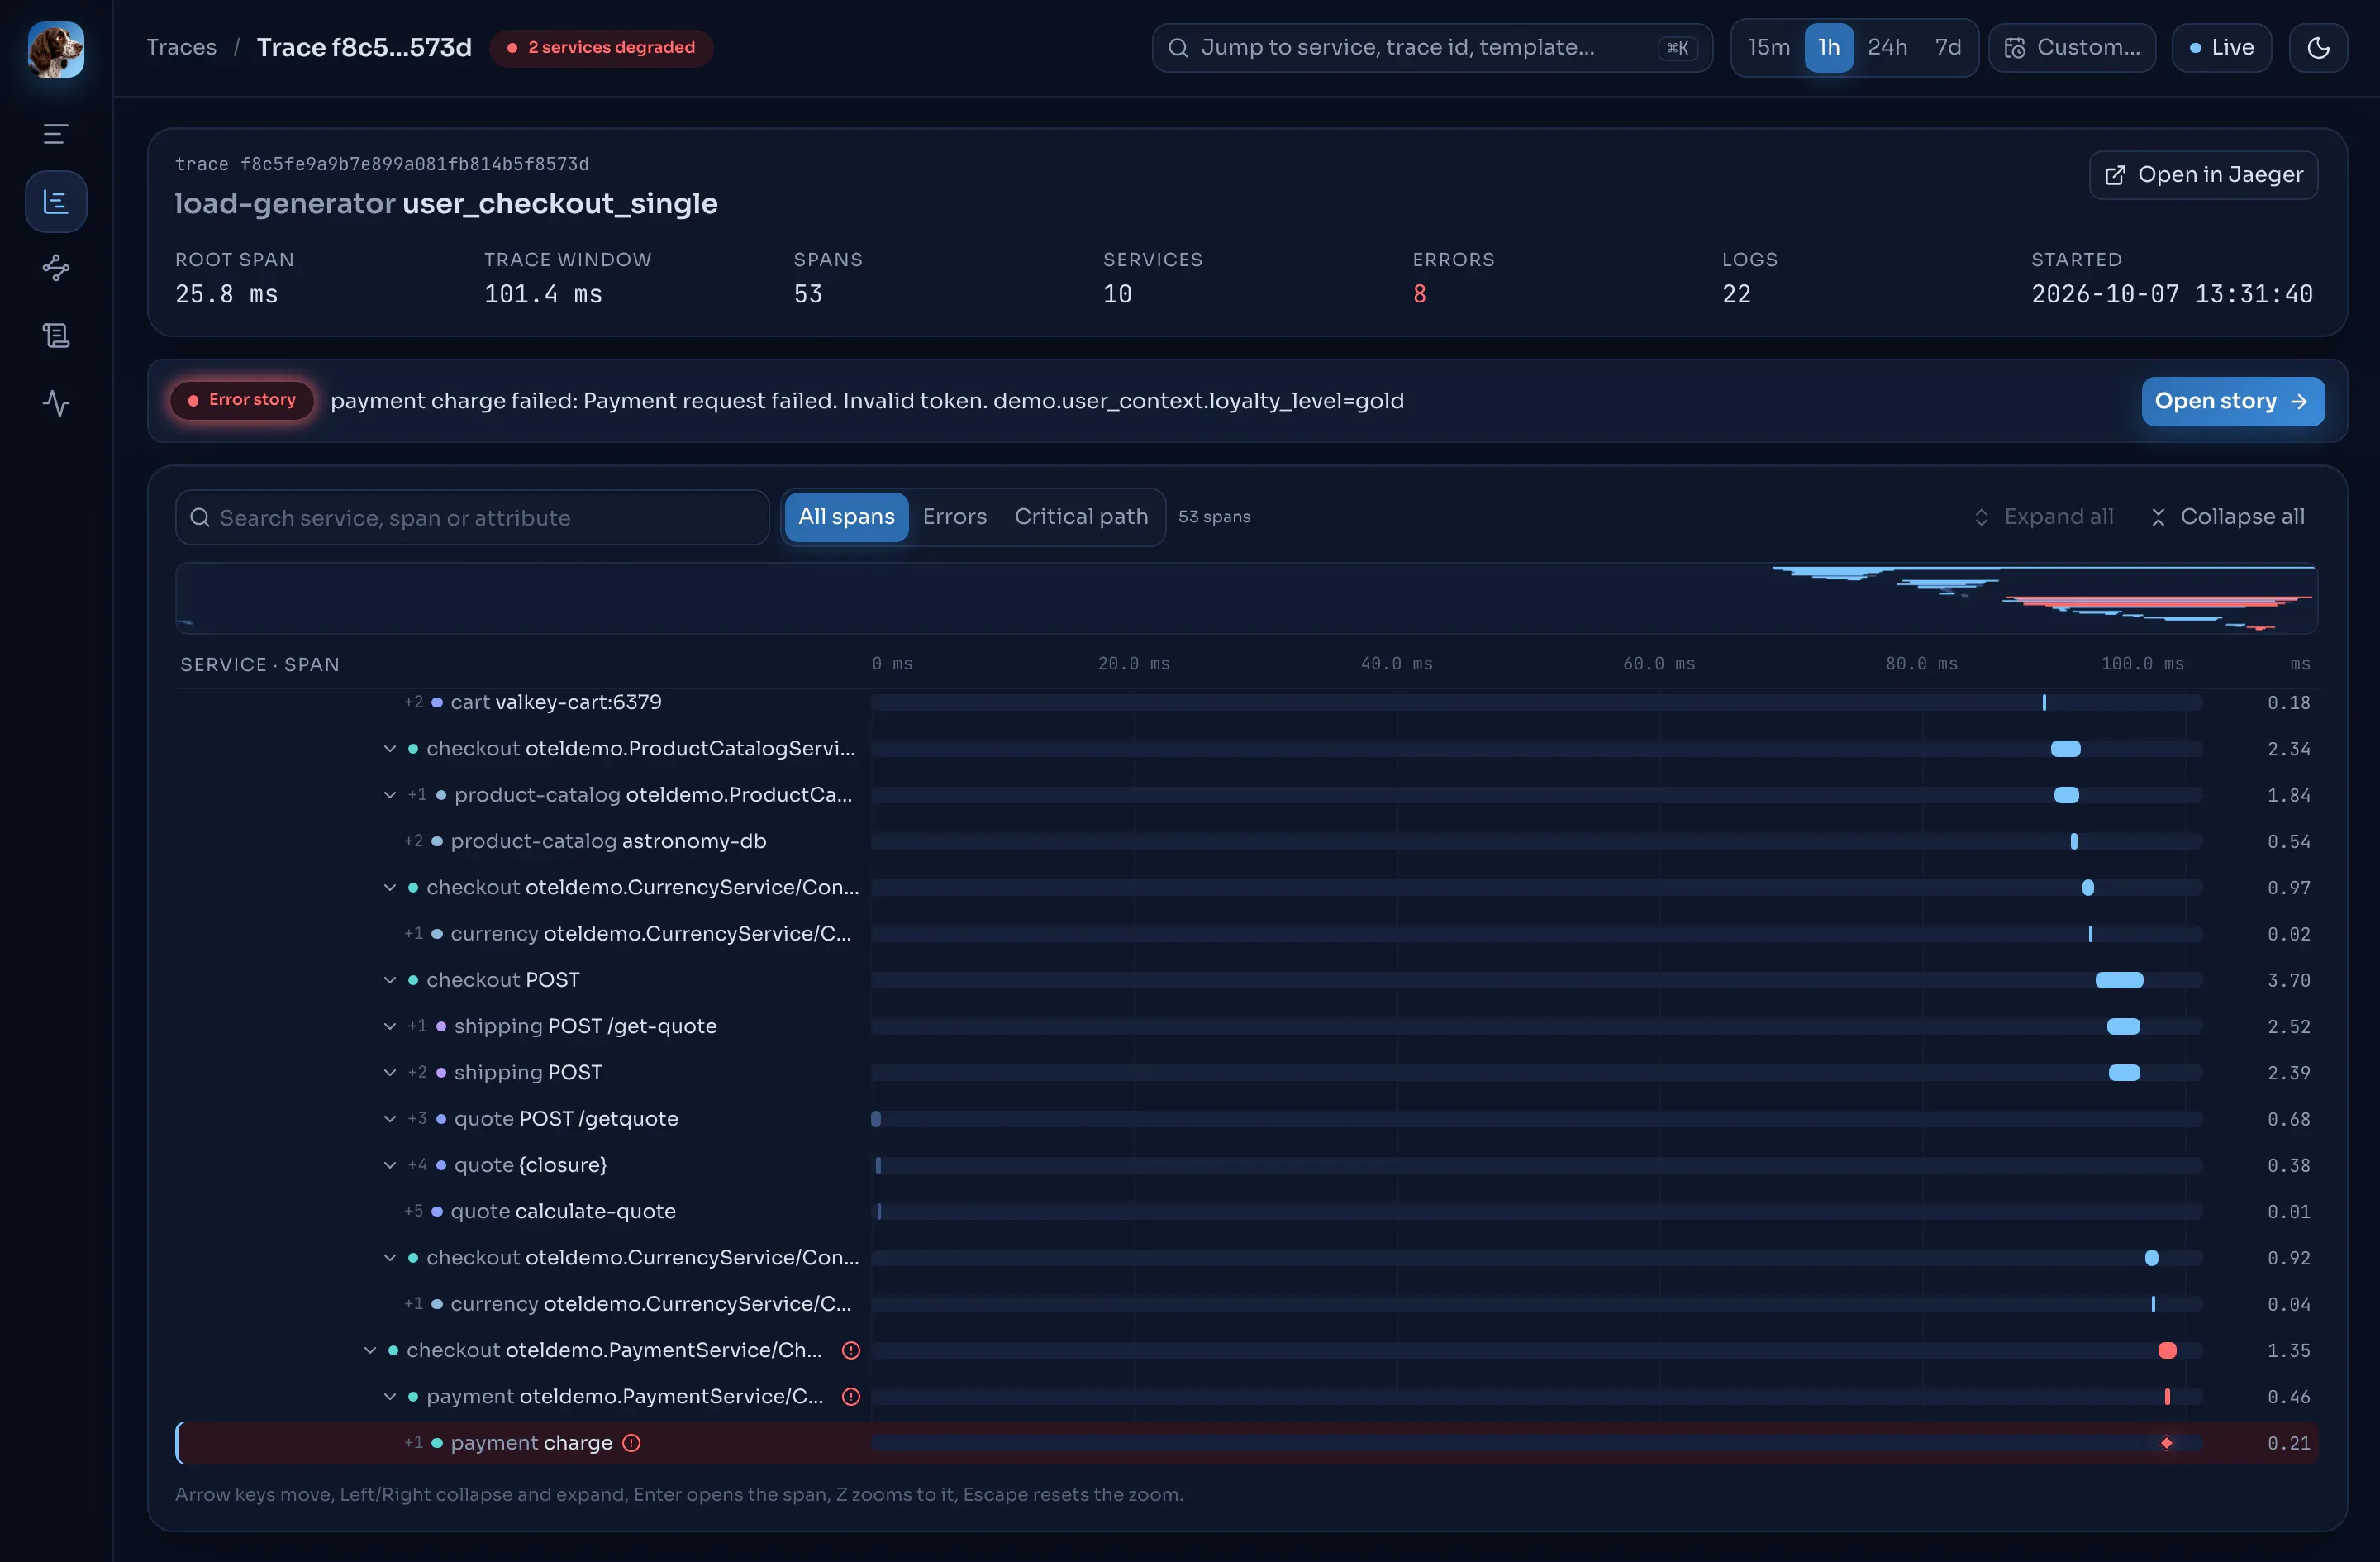
Task: Go to Traces breadcrumb
Action: coord(181,48)
